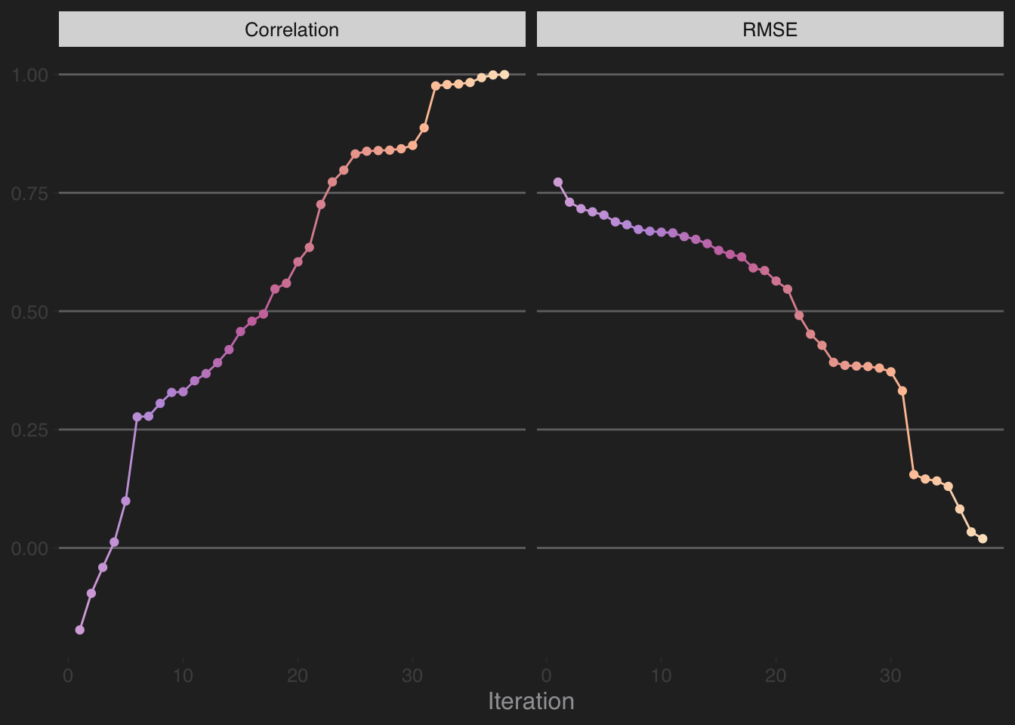1015x725 pixels.
Task: Click the 30 x-axis label under Correlation
Action: pyautogui.click(x=412, y=675)
